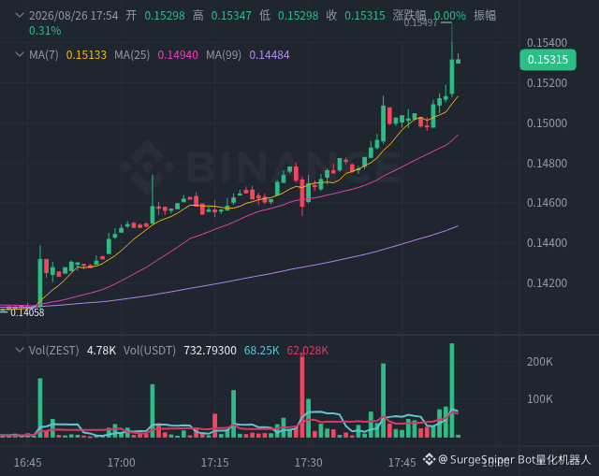The height and width of the screenshot is (476, 599).
Task: Click the amplitude value 0.31%
Action: (45, 31)
